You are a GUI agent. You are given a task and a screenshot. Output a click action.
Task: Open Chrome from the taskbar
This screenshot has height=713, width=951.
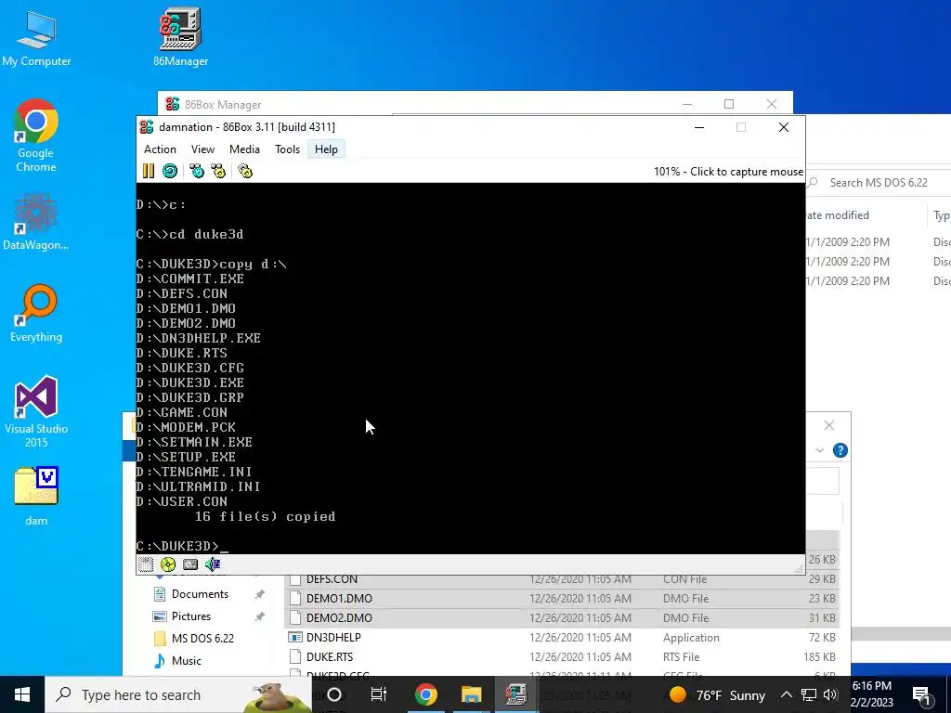tap(425, 694)
